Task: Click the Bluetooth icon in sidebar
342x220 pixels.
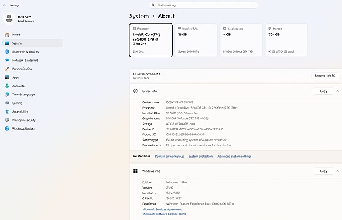Action: pos(7,51)
